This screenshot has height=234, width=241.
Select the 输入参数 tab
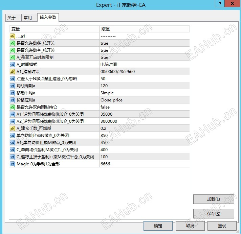48,17
